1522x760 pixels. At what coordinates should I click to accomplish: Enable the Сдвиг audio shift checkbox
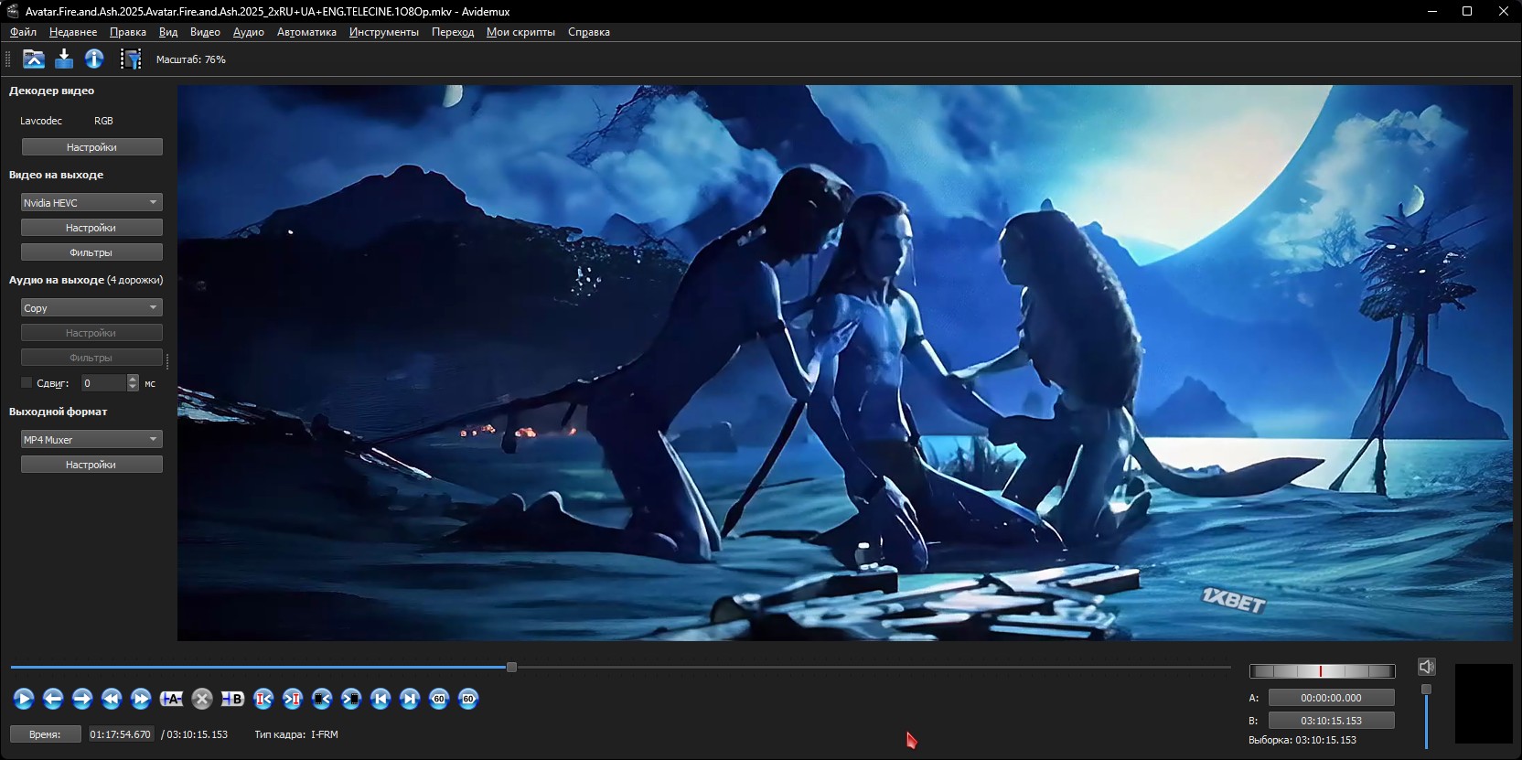pyautogui.click(x=27, y=383)
